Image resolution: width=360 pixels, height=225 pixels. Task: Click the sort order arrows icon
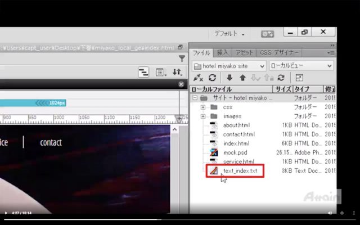tap(178, 73)
